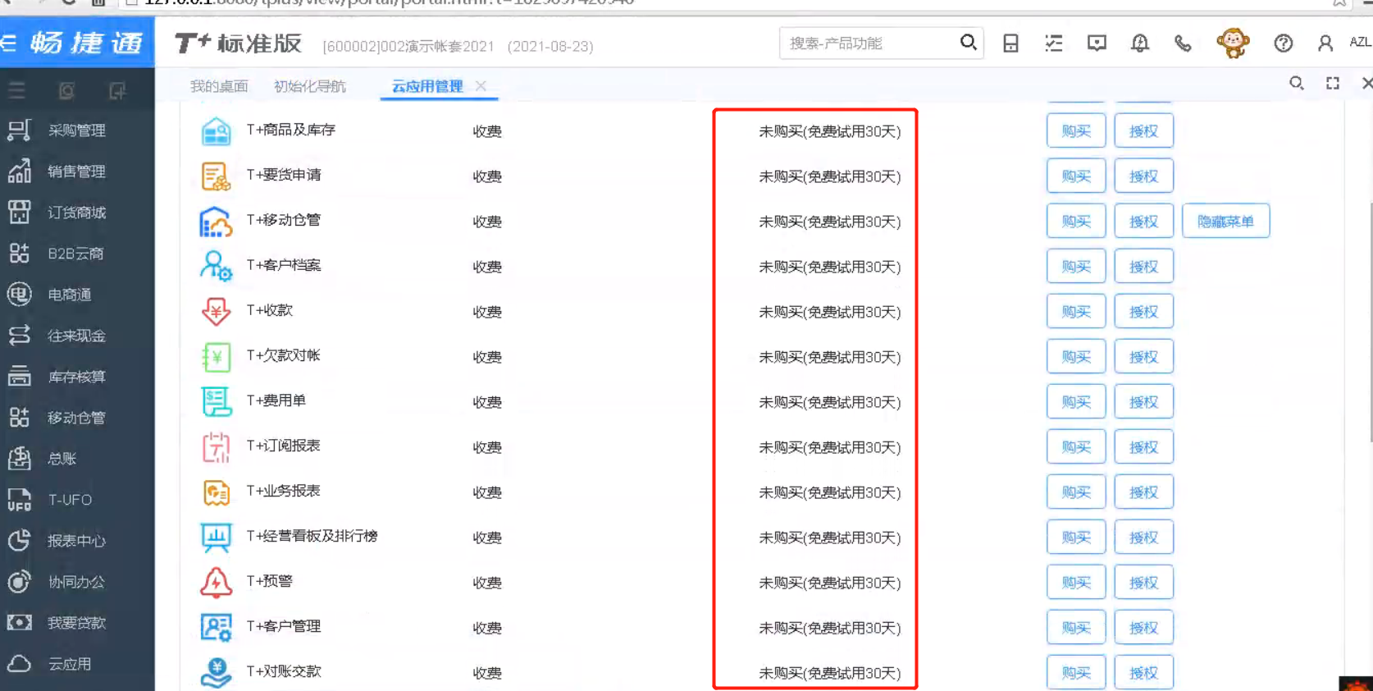The width and height of the screenshot is (1373, 691).
Task: Click 购买 for T+商品及库存
Action: point(1076,131)
